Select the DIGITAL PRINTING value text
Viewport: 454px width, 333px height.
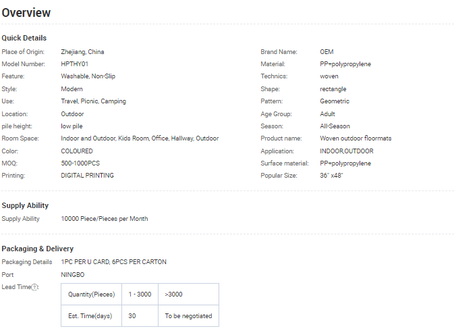coord(88,176)
